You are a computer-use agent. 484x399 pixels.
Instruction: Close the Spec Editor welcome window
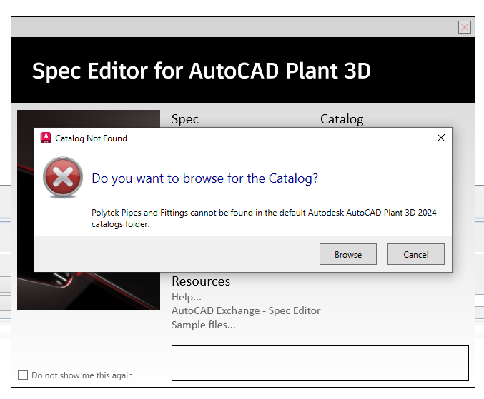pos(465,27)
